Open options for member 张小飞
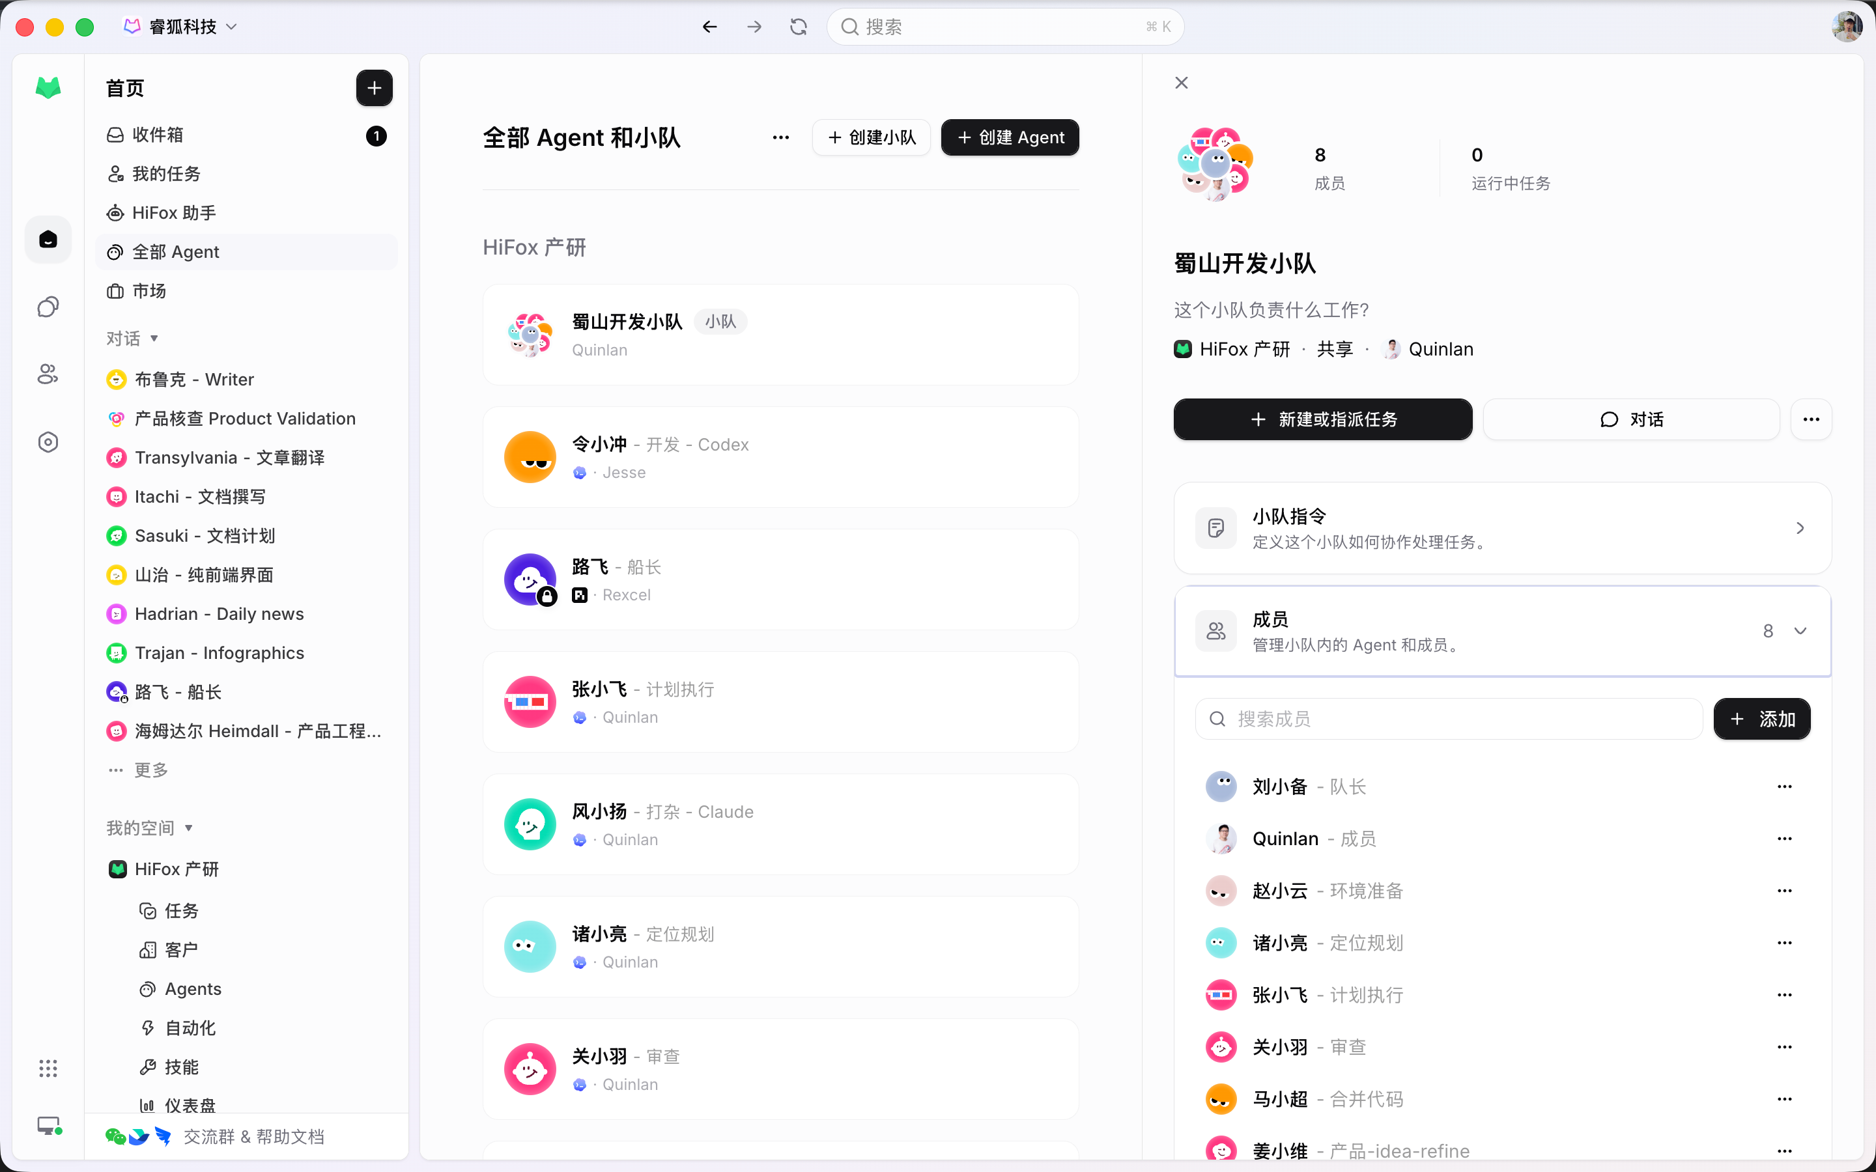Screen dimensions: 1876x1172 1785,994
